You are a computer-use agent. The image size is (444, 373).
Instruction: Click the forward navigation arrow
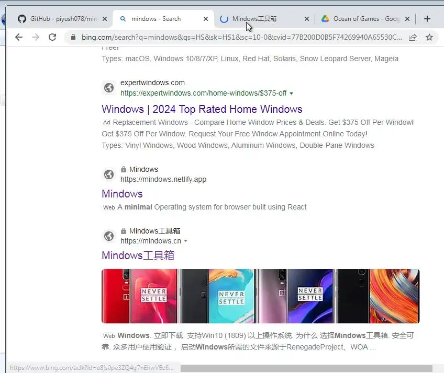36,37
